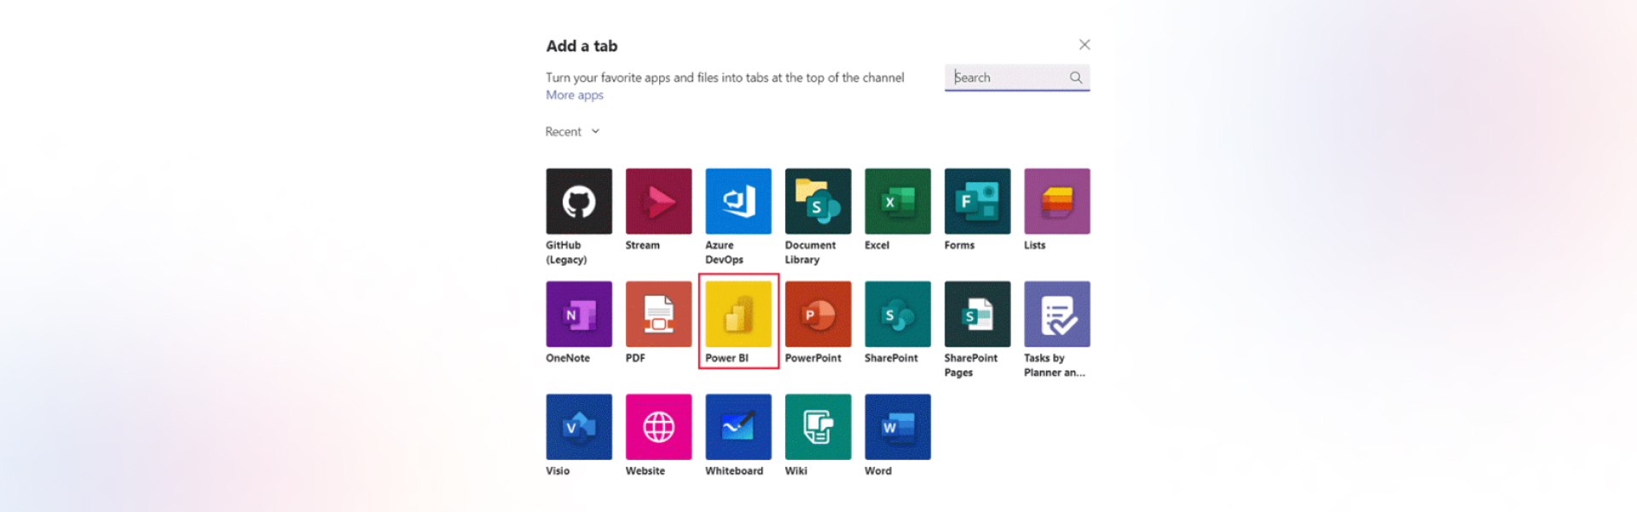Viewport: 1637px width, 512px height.
Task: Choose the Azure DevOps app
Action: click(x=738, y=201)
